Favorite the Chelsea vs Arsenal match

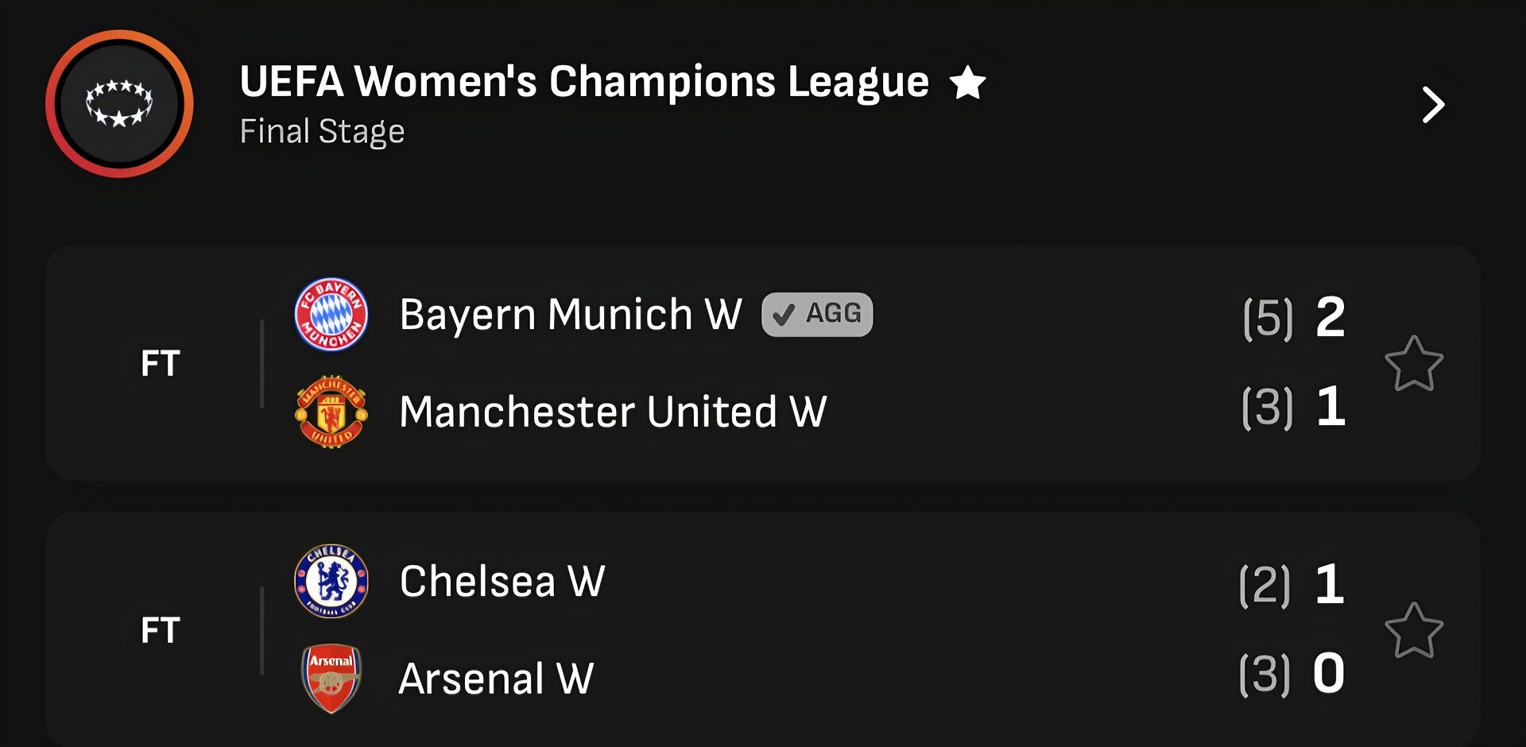point(1413,631)
